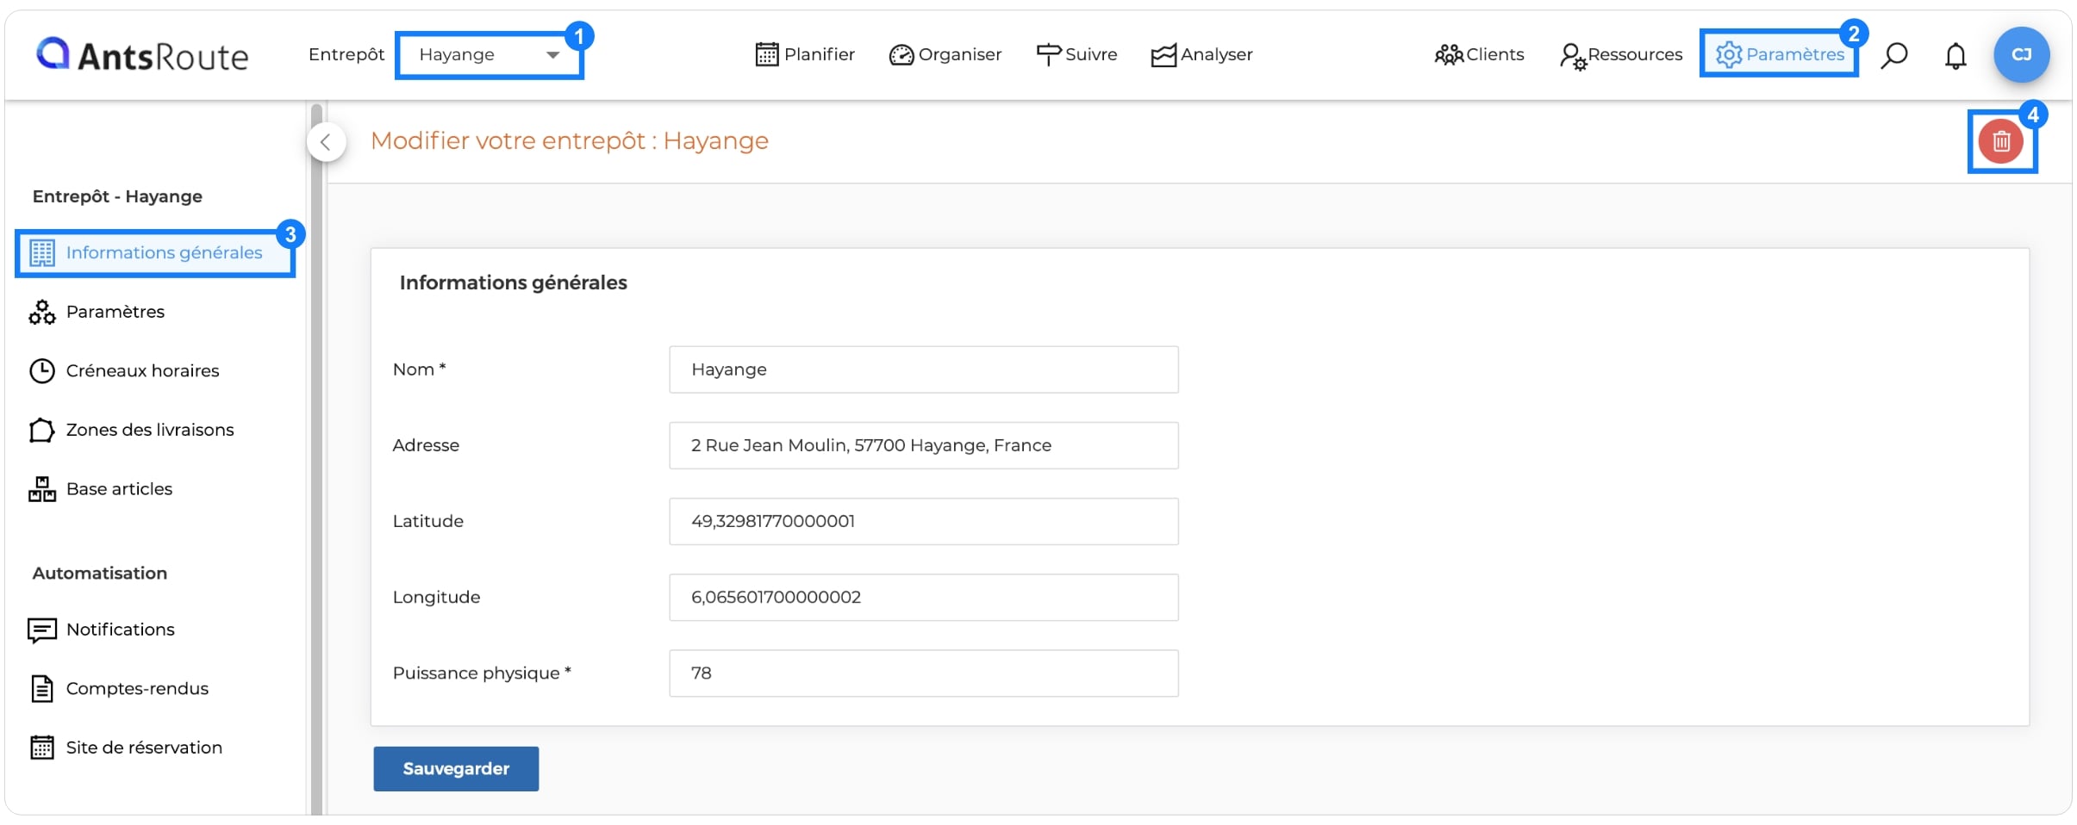Click the Longitude input field
The image size is (2077, 825).
(923, 597)
